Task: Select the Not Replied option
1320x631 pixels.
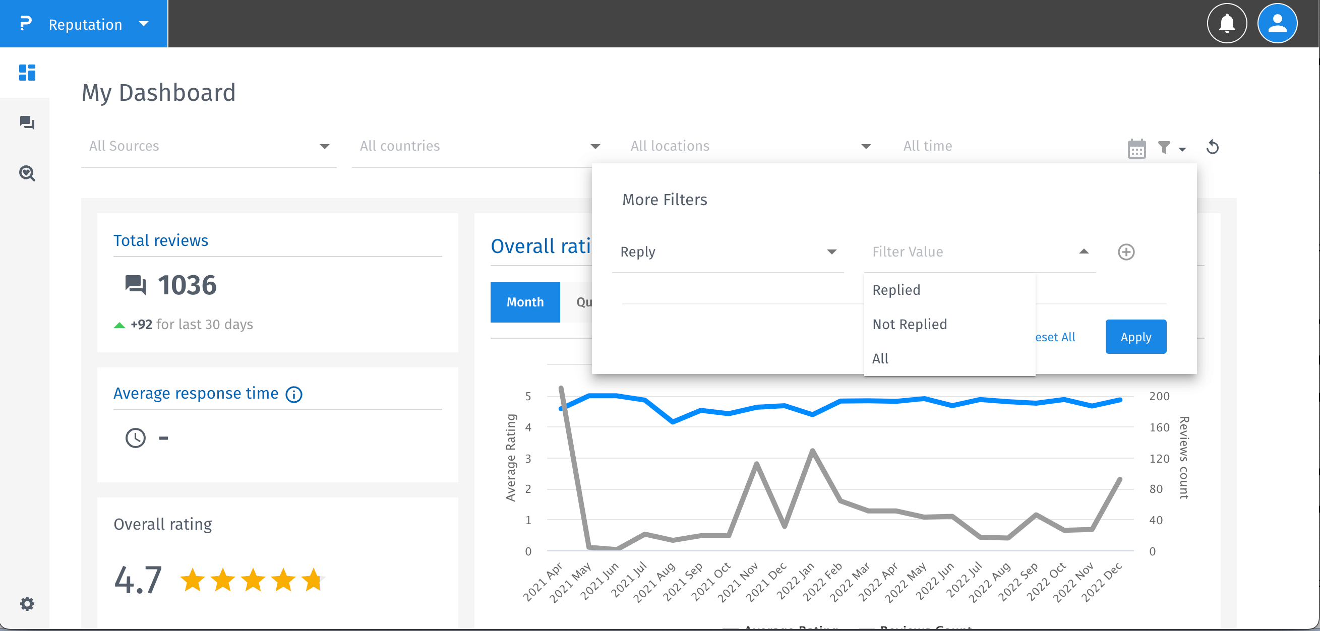Action: point(910,324)
